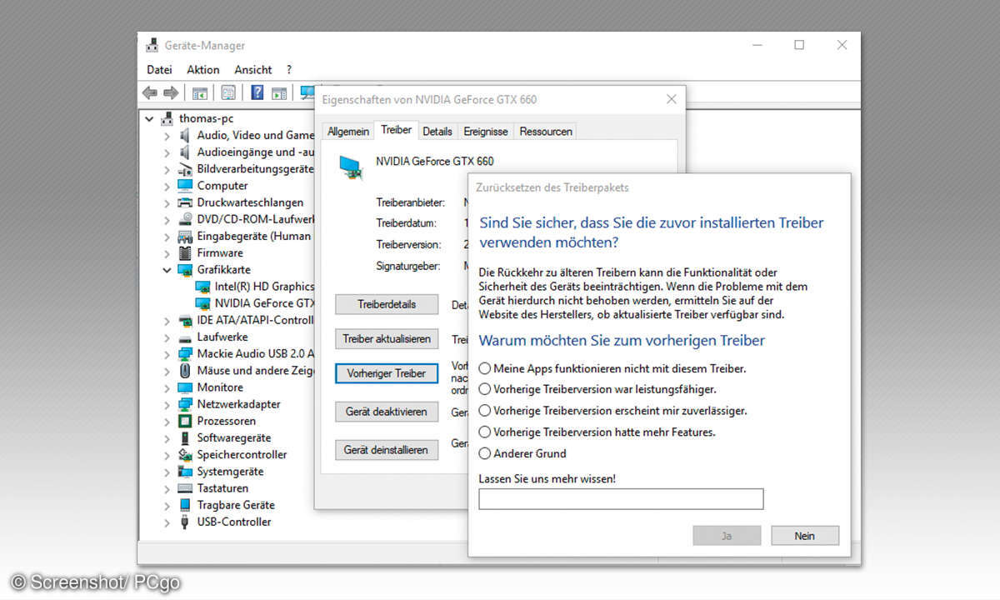This screenshot has height=600, width=1000.
Task: Click the Laufwerke disk drive icon
Action: [185, 337]
